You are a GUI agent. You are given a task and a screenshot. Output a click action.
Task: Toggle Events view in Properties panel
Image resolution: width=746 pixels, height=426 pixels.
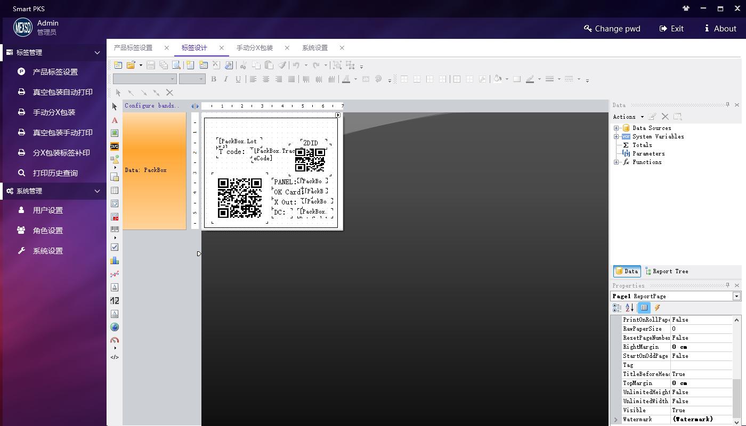point(657,308)
